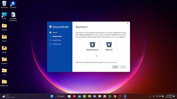Go to the Preferences step label

tap(57, 44)
